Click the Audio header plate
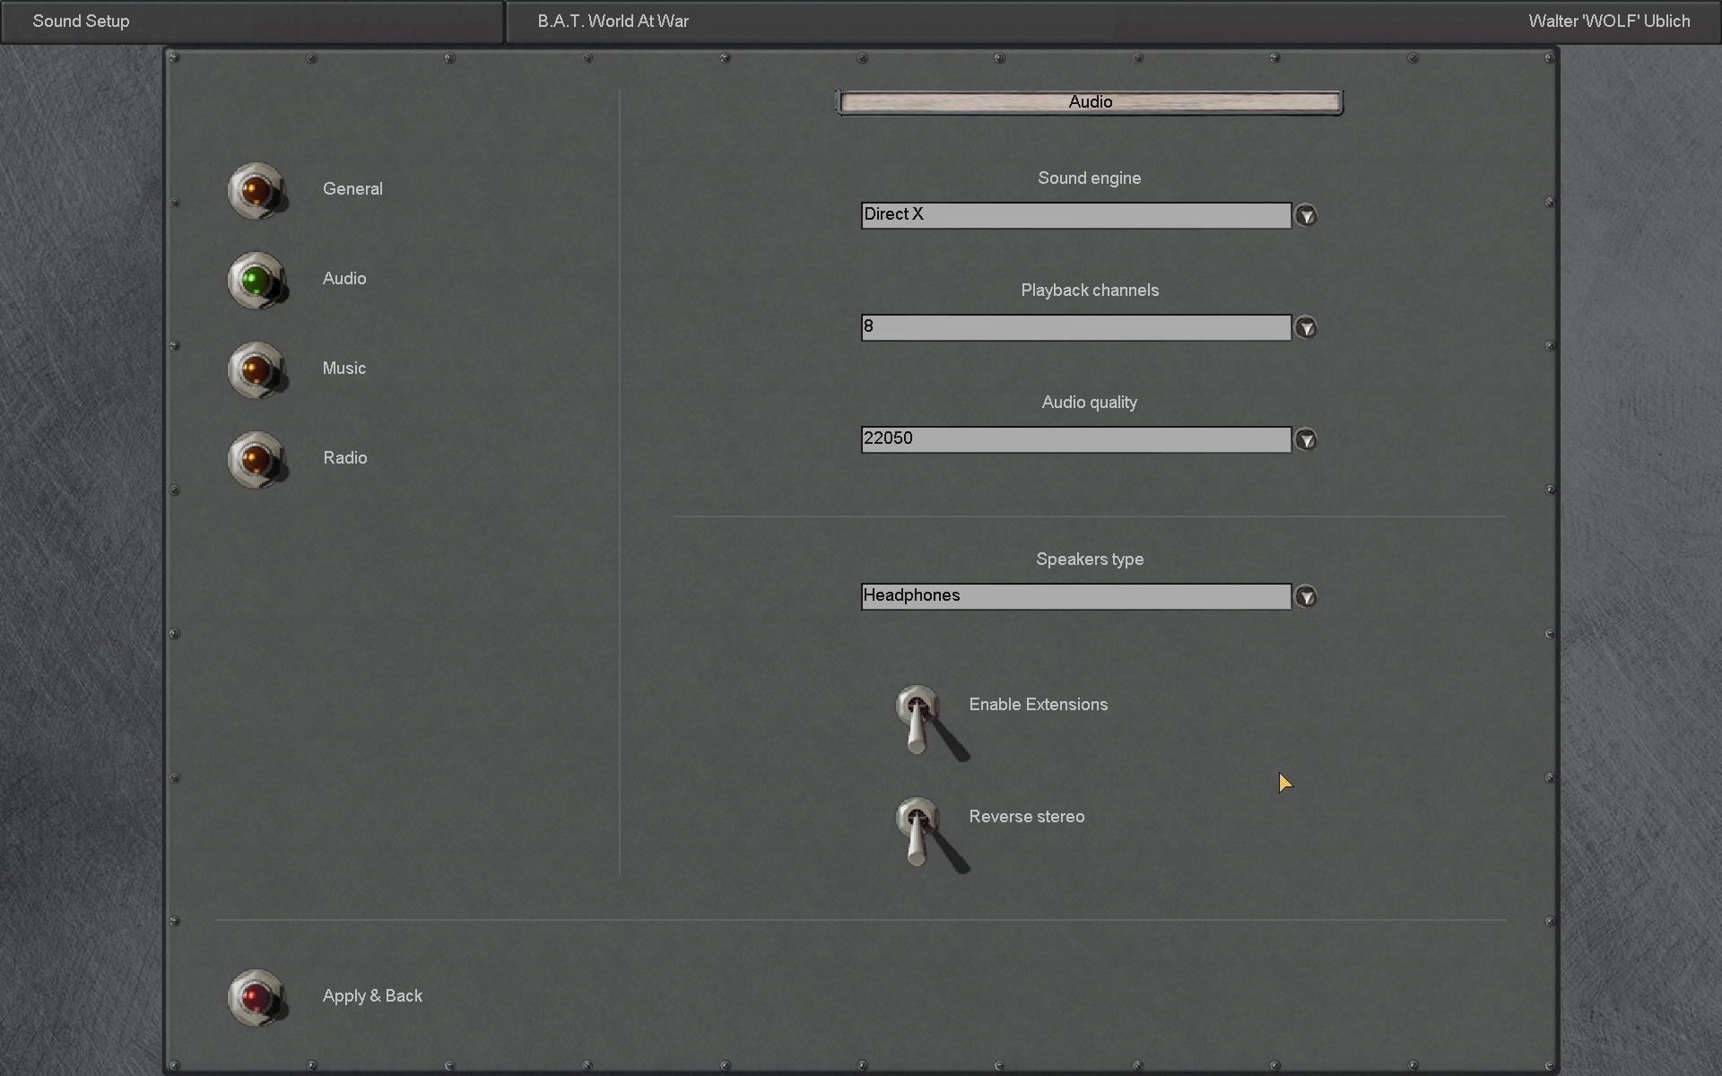 point(1089,102)
